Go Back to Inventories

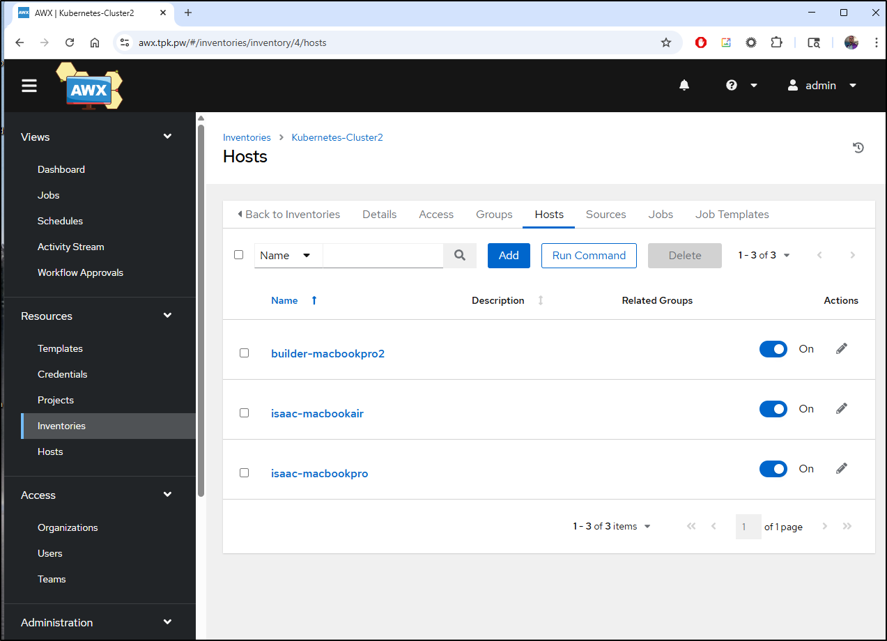pos(288,215)
